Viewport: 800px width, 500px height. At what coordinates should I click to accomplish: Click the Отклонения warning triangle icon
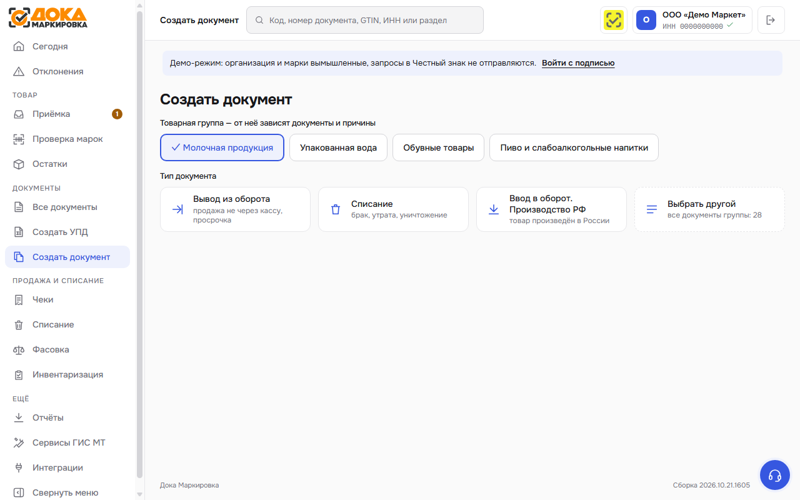19,71
